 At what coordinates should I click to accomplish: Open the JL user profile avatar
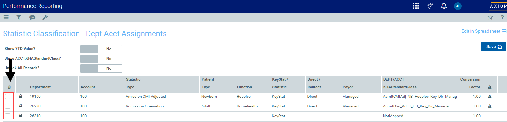click(458, 6)
